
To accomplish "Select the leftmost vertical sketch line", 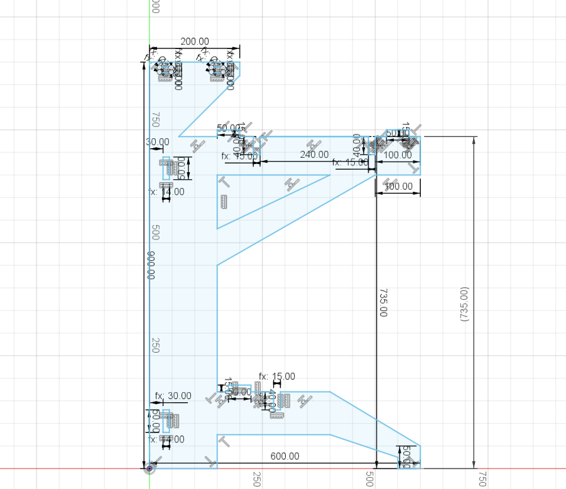I will 149,283.
